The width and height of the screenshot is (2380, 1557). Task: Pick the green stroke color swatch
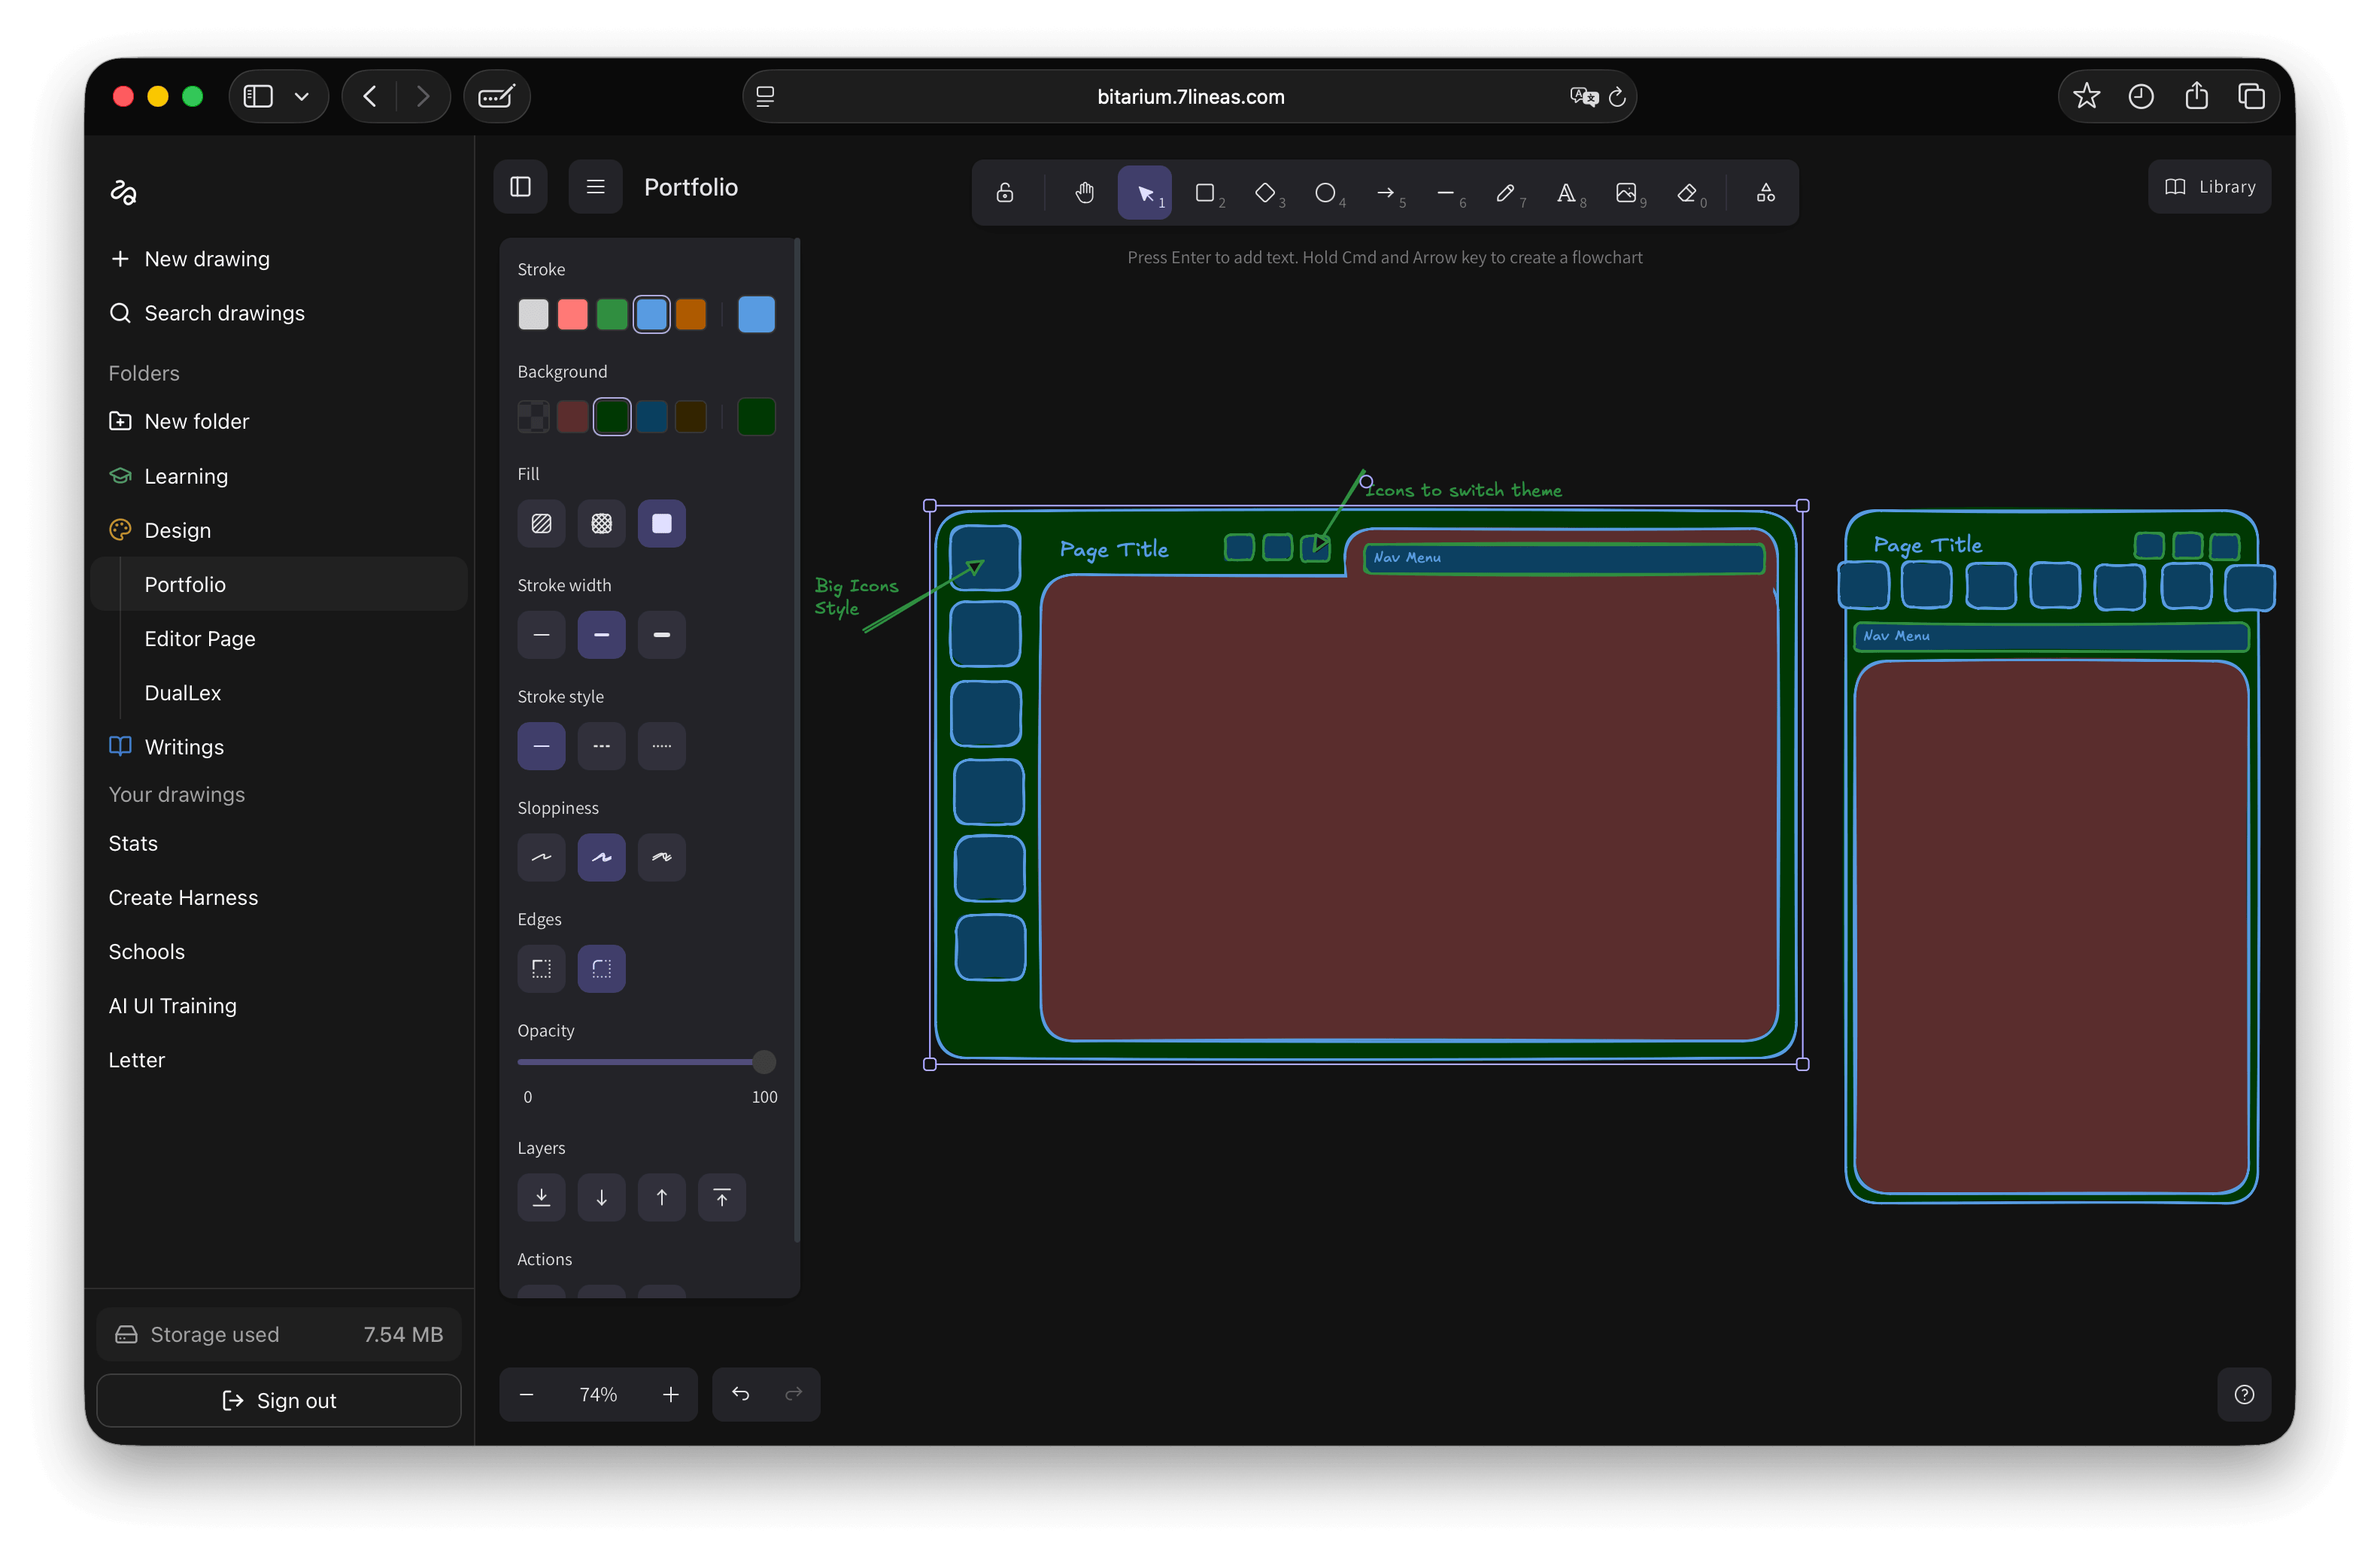click(x=612, y=314)
